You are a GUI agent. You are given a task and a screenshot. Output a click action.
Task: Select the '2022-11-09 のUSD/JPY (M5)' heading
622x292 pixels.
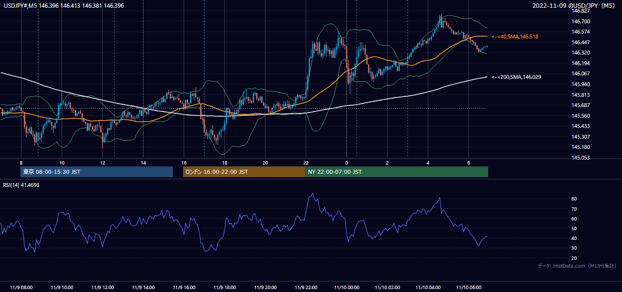point(574,6)
